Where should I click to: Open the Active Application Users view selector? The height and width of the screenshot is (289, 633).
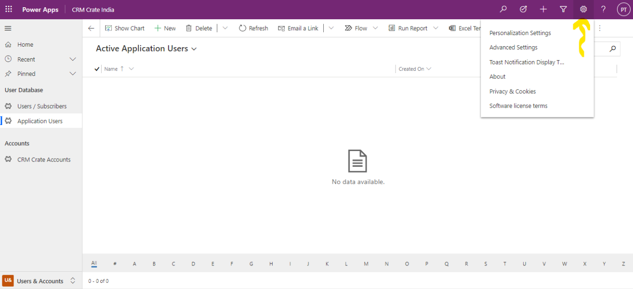click(194, 49)
